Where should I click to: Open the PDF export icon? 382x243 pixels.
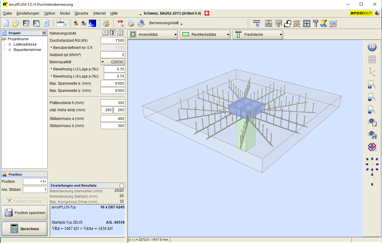(121, 24)
